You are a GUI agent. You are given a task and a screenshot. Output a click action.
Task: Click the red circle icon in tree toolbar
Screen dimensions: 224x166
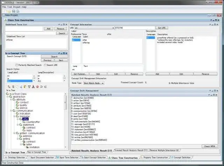(37, 87)
